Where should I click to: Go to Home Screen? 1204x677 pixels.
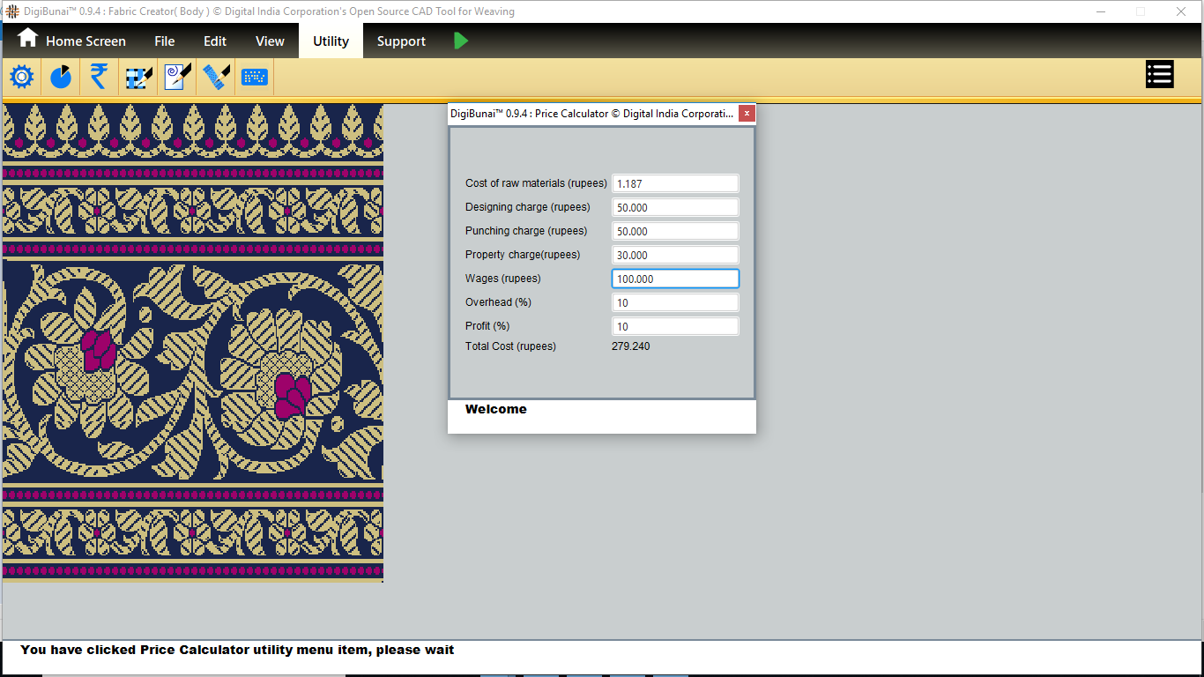coord(72,41)
